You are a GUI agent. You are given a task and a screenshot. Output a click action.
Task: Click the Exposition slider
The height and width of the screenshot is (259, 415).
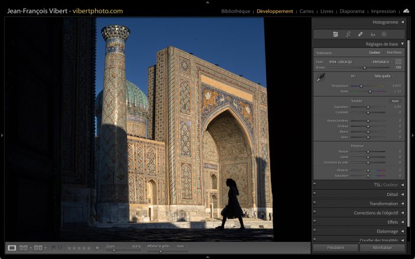pos(368,107)
